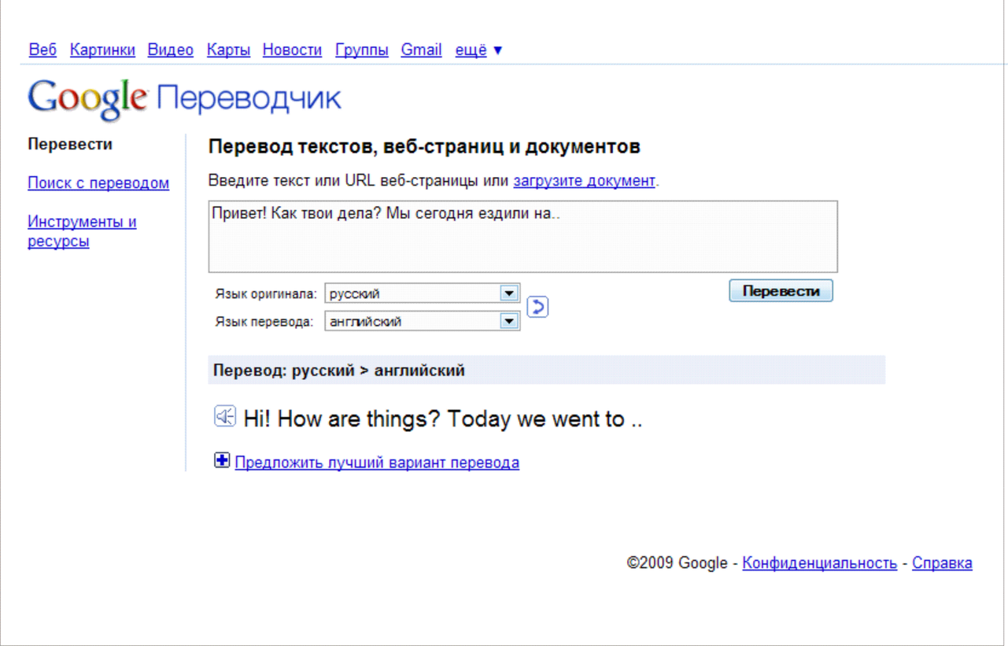Image resolution: width=1008 pixels, height=646 pixels.
Task: Click загрузите документ upload link
Action: pyautogui.click(x=584, y=180)
